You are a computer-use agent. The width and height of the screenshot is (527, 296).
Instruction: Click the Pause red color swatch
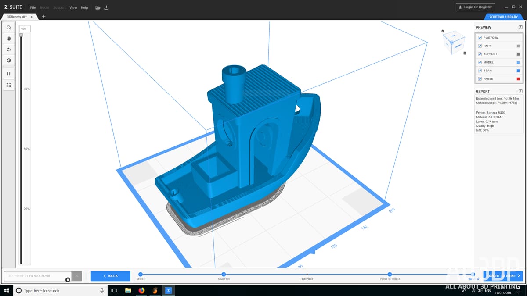click(518, 79)
